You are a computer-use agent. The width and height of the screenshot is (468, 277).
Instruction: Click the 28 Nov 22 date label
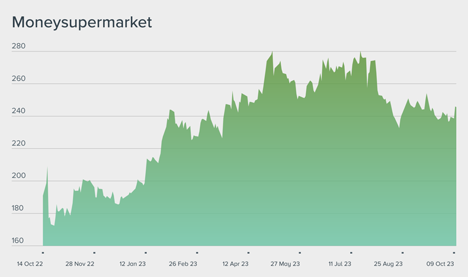[80, 264]
